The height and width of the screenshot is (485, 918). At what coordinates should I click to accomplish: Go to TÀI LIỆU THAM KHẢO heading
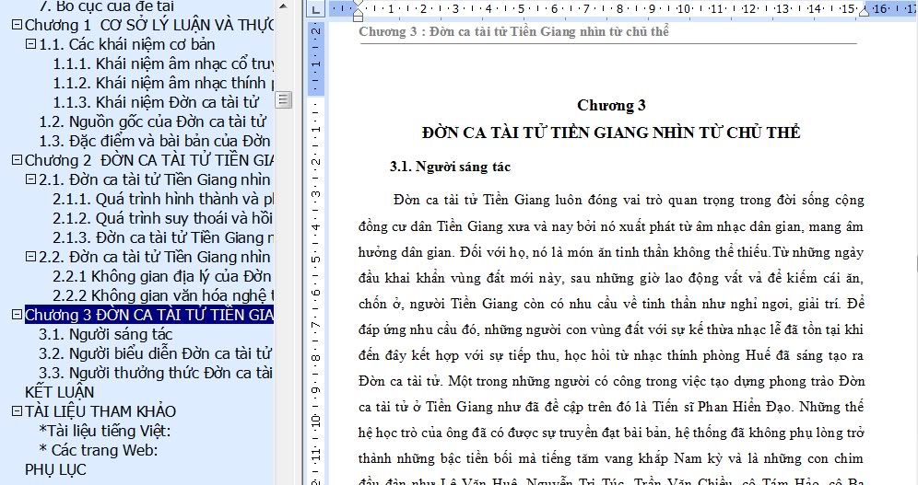tap(100, 411)
